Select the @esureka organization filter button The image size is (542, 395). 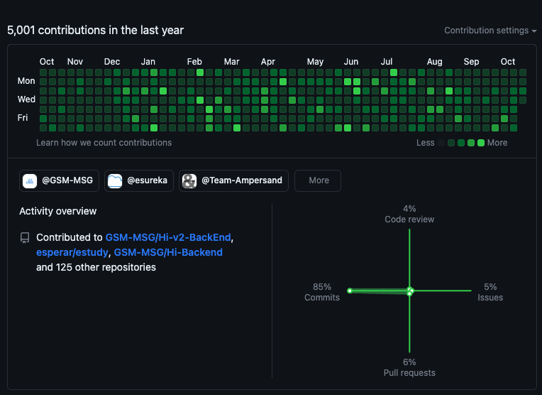(x=139, y=180)
